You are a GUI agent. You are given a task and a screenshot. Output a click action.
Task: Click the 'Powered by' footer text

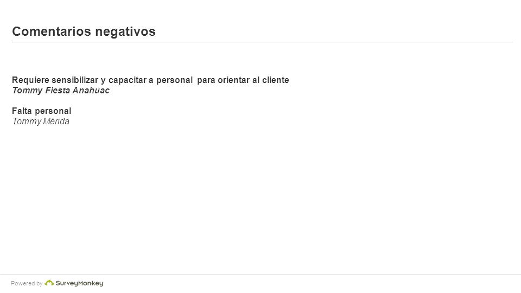[x=27, y=283]
